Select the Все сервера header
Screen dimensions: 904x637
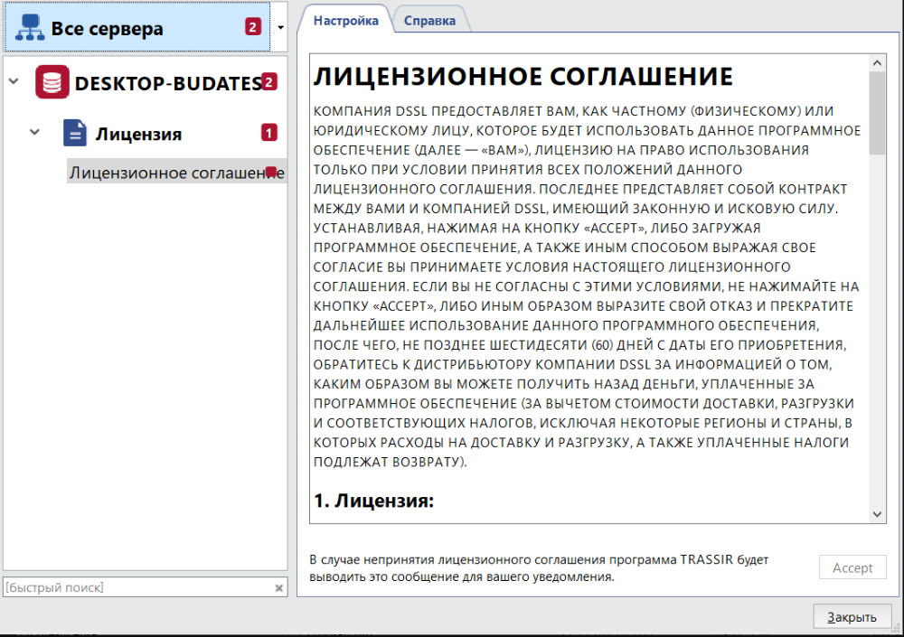[x=137, y=27]
